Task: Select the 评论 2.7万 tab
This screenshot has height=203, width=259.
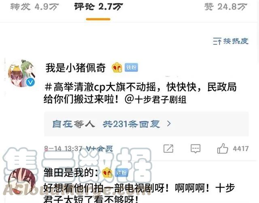Action: pos(98,7)
